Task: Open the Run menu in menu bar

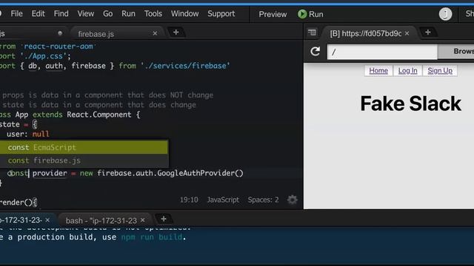Action: point(128,14)
